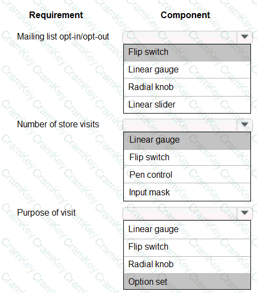The width and height of the screenshot is (257, 293).
Task: Select Flip switch in Purpose of visit list
Action: pyautogui.click(x=187, y=247)
